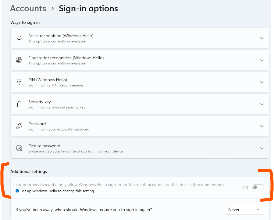Screen dimensions: 274x220
Task: Expand the Password section chevron
Action: tap(262, 126)
